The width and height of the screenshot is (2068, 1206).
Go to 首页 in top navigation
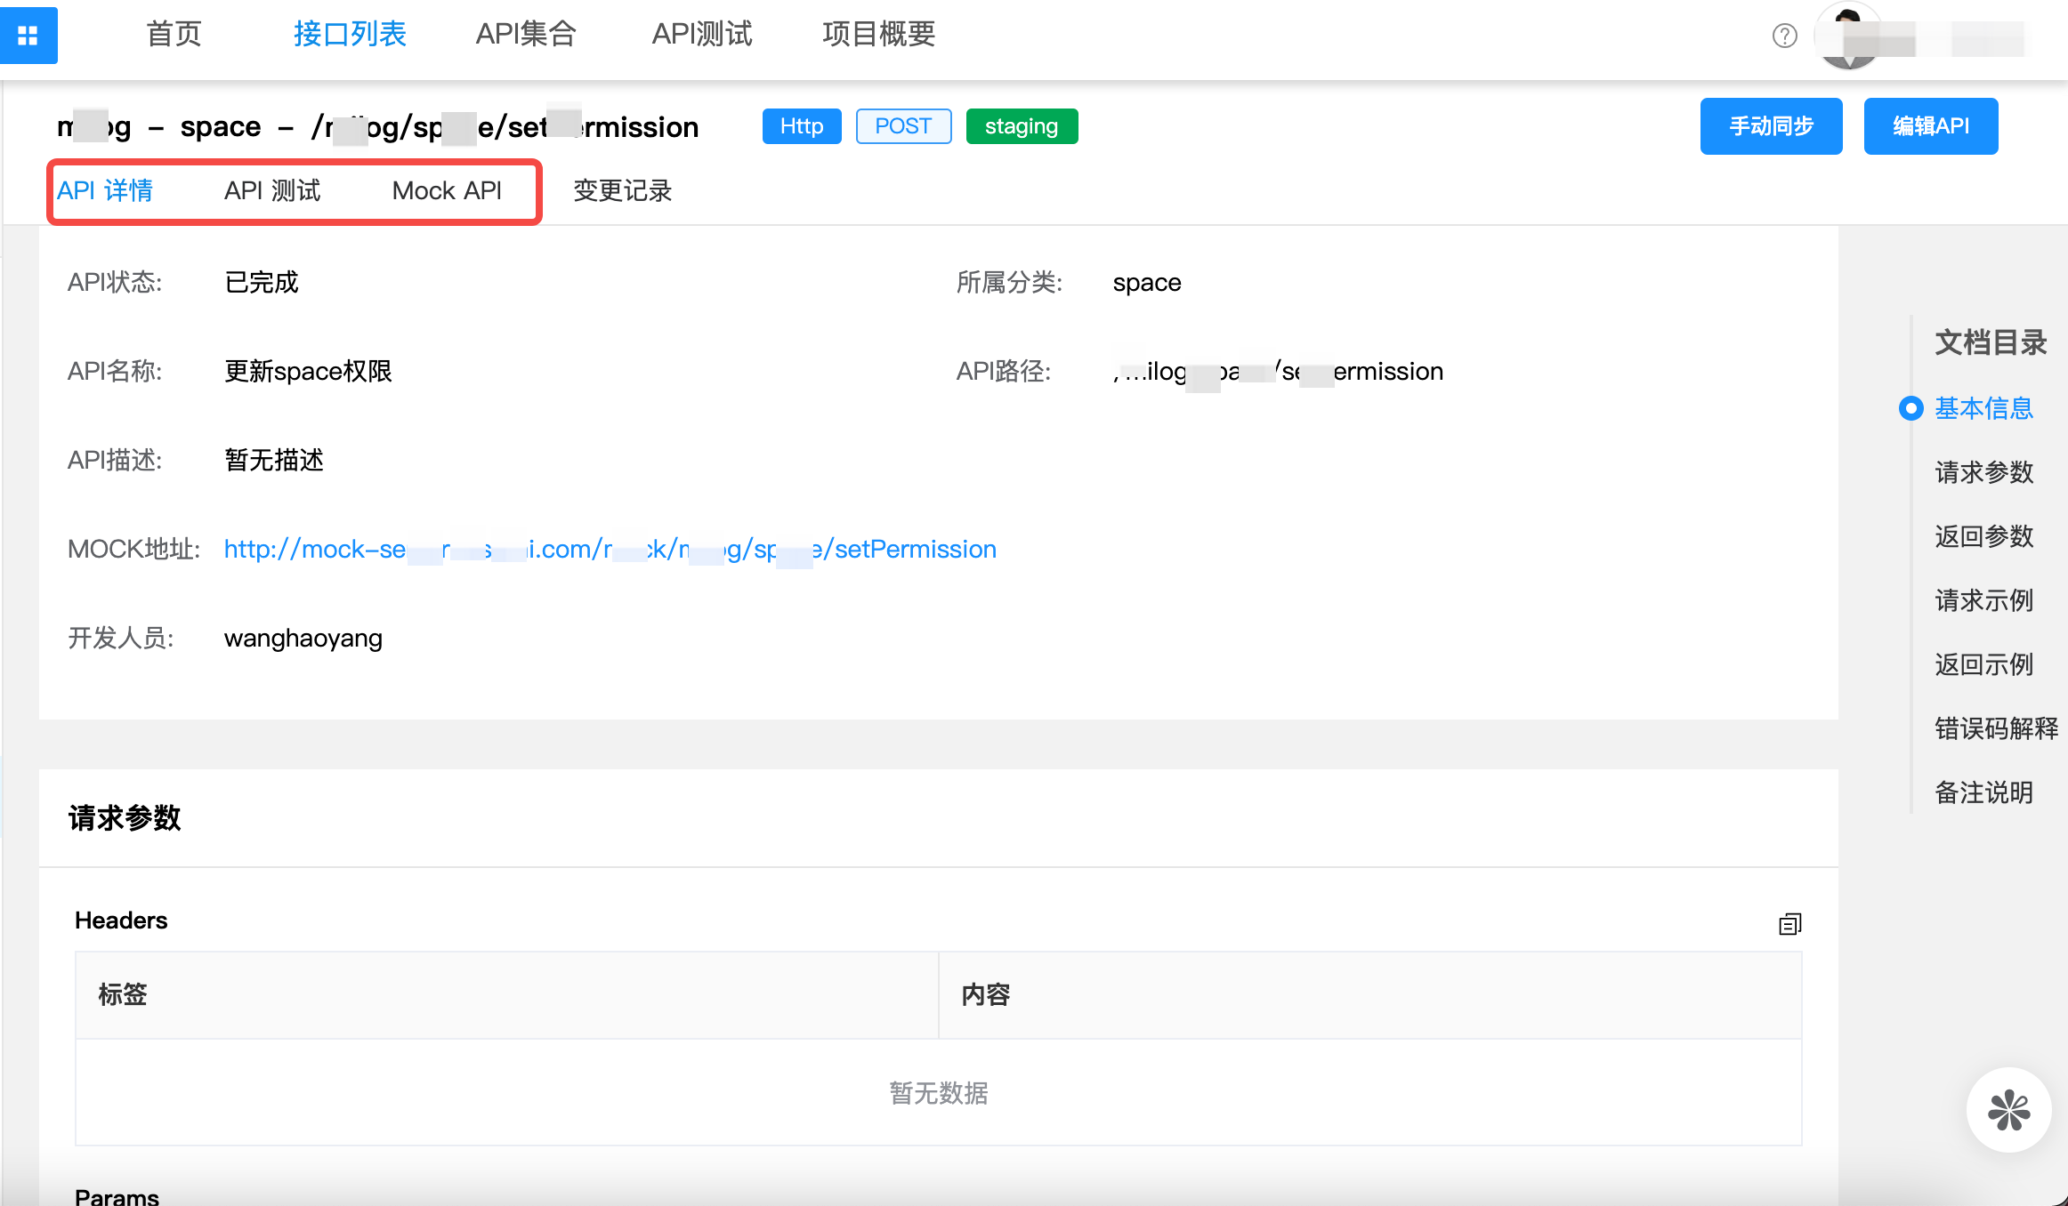point(174,34)
